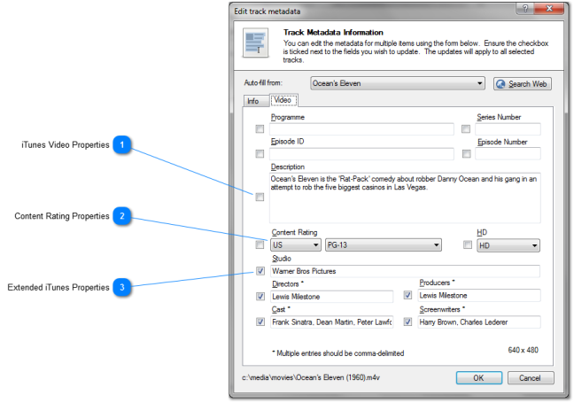Image resolution: width=574 pixels, height=403 pixels.
Task: Tick the Description checkbox
Action: click(x=260, y=198)
